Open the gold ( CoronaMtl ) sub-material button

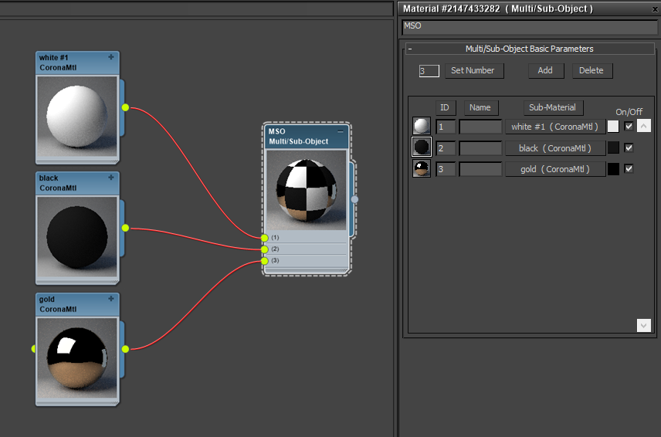555,169
